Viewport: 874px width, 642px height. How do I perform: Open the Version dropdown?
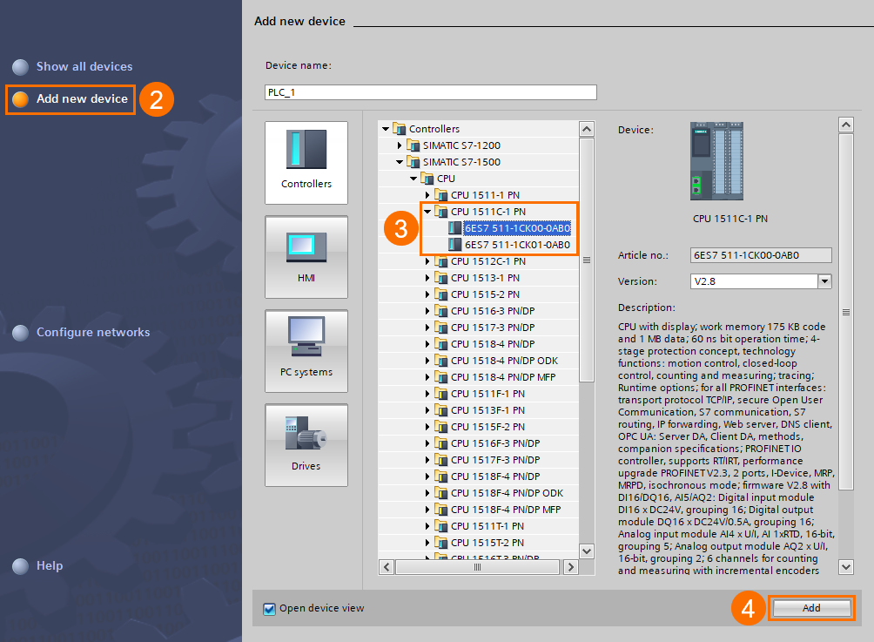tap(825, 281)
